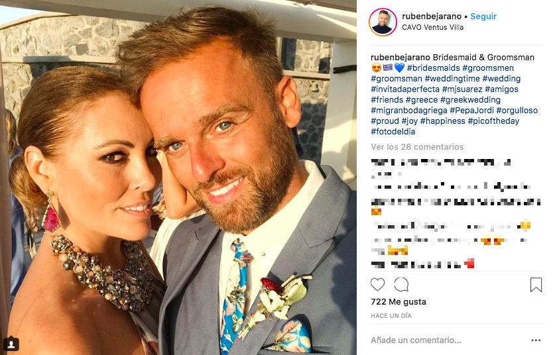This screenshot has height=355, width=555.
Task: Save the post with the bookmark icon
Action: (536, 285)
